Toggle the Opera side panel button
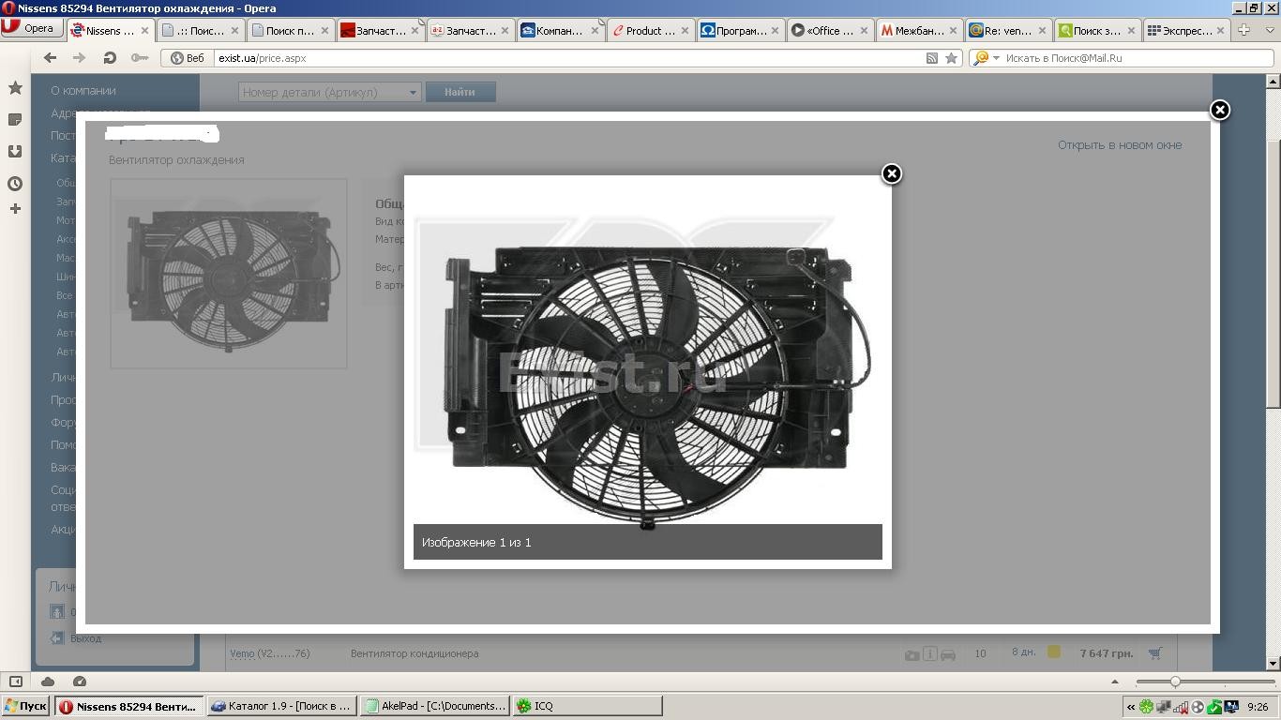This screenshot has width=1281, height=720. 16,682
